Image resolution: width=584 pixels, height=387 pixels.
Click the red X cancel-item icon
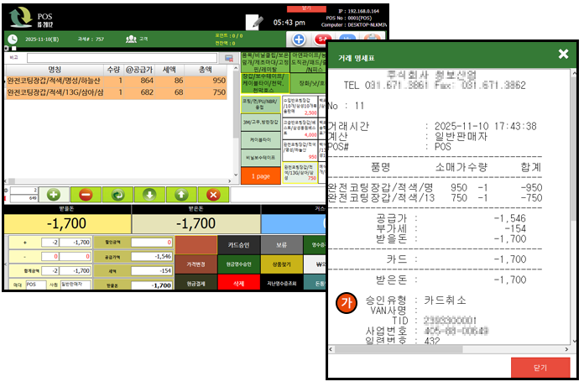213,195
